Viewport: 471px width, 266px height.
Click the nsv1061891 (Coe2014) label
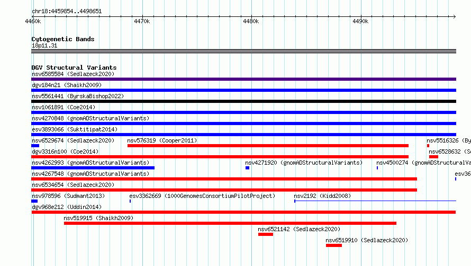(64, 107)
